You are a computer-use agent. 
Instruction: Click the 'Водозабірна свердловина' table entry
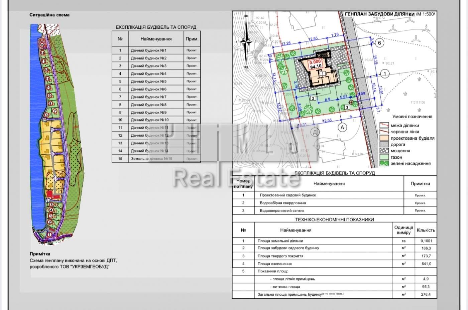[x=283, y=203]
